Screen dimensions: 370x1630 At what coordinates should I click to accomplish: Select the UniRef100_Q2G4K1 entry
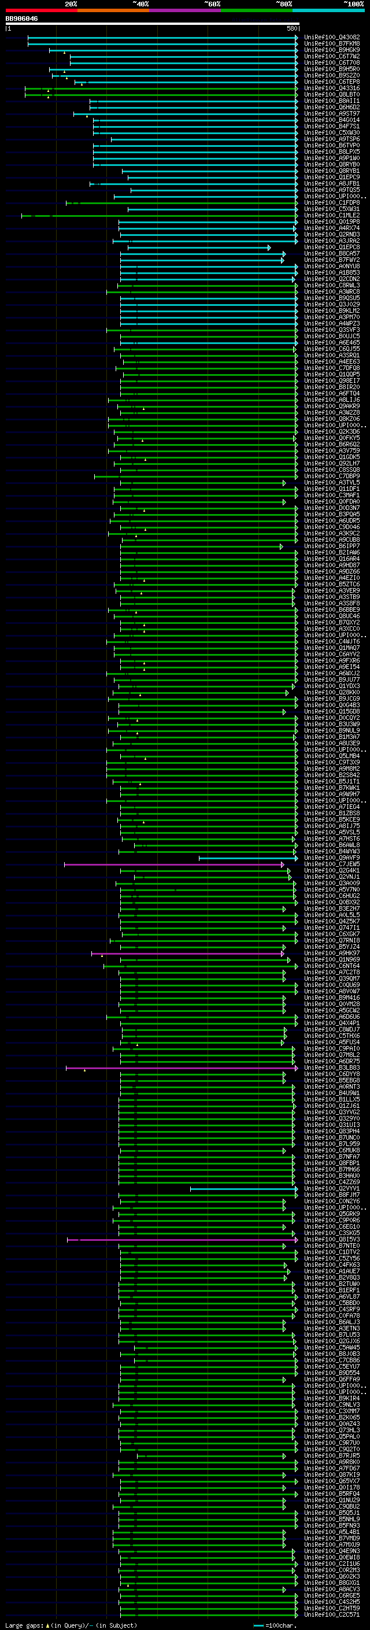pyautogui.click(x=332, y=871)
